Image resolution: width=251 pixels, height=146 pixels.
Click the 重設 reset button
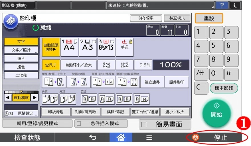pyautogui.click(x=209, y=18)
